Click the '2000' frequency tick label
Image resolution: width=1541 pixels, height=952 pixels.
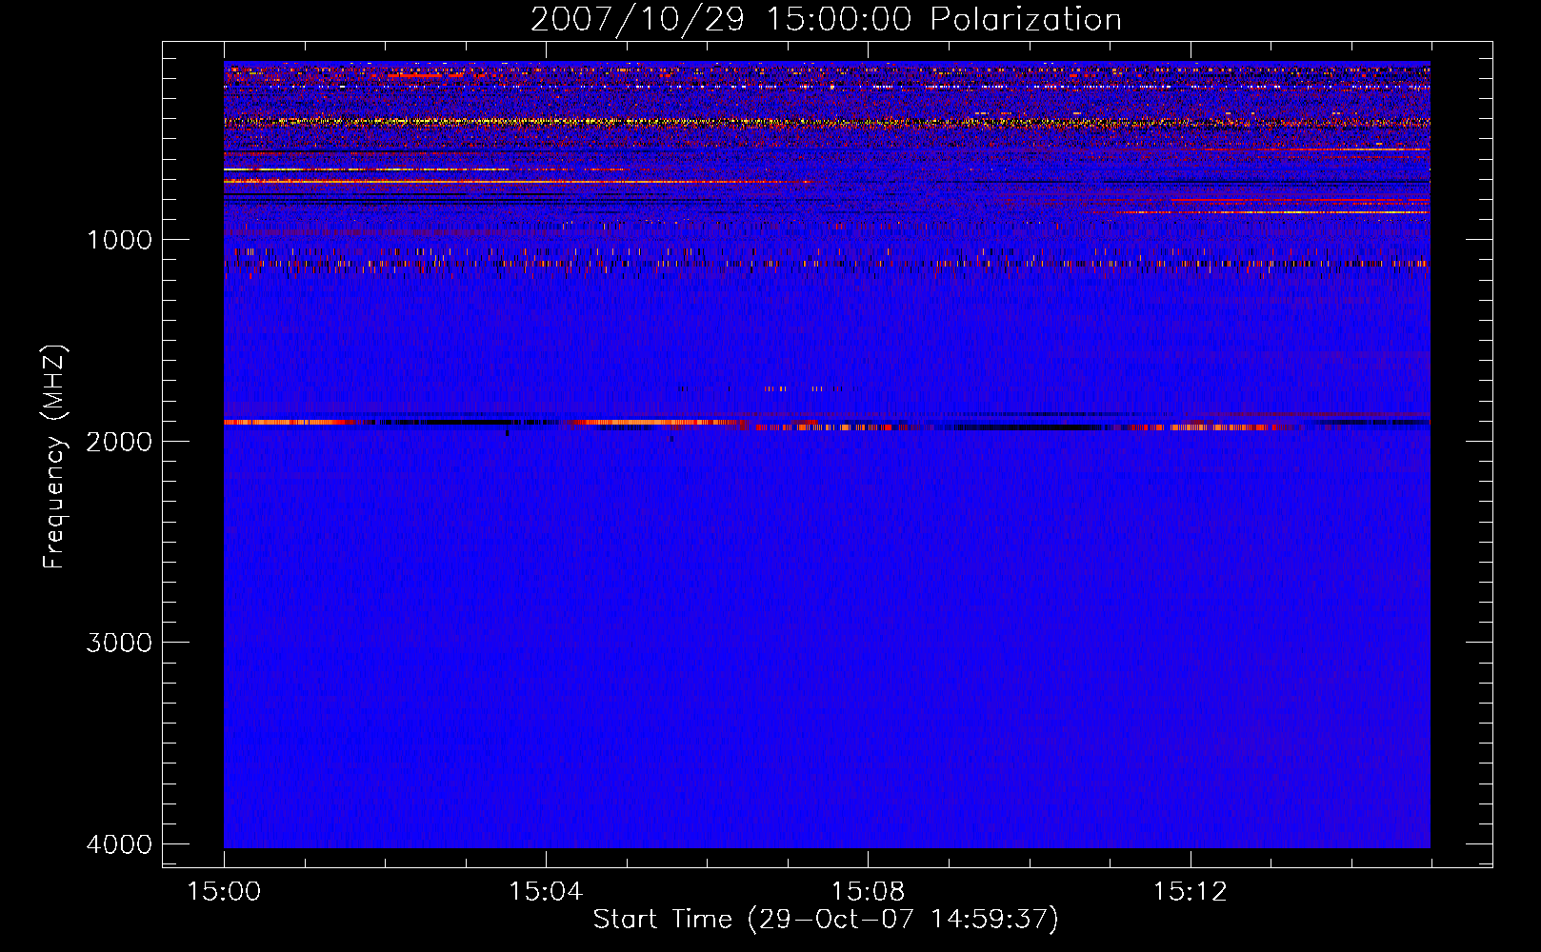tap(119, 442)
